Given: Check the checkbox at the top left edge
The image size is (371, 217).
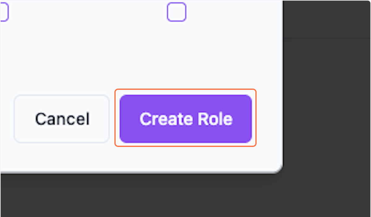Looking at the screenshot, I should point(4,12).
